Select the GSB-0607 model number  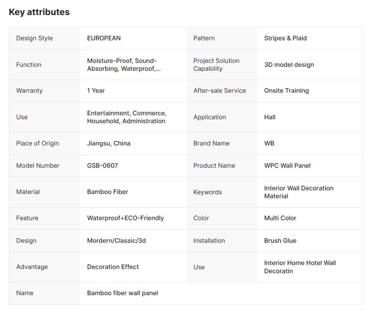tap(102, 166)
